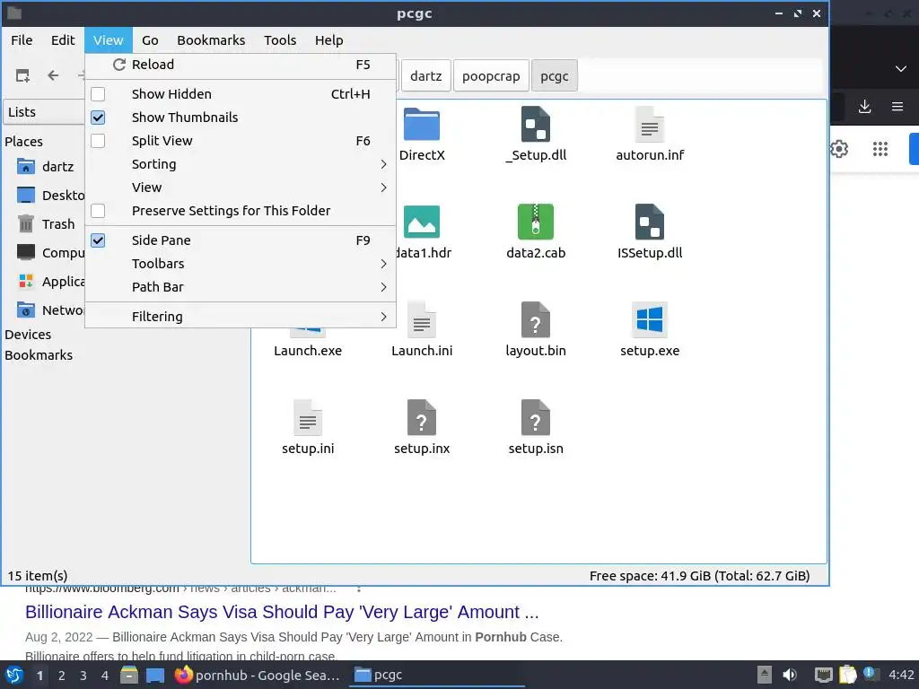
Task: Click the Desktop icon in side pane
Action: (26, 195)
